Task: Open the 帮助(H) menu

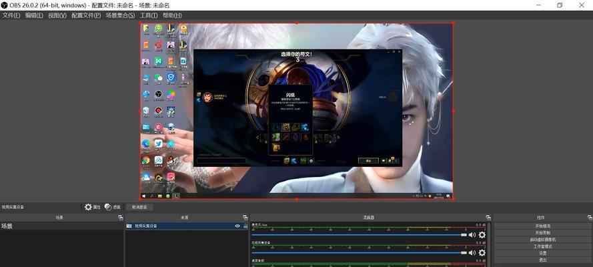Action: click(172, 15)
